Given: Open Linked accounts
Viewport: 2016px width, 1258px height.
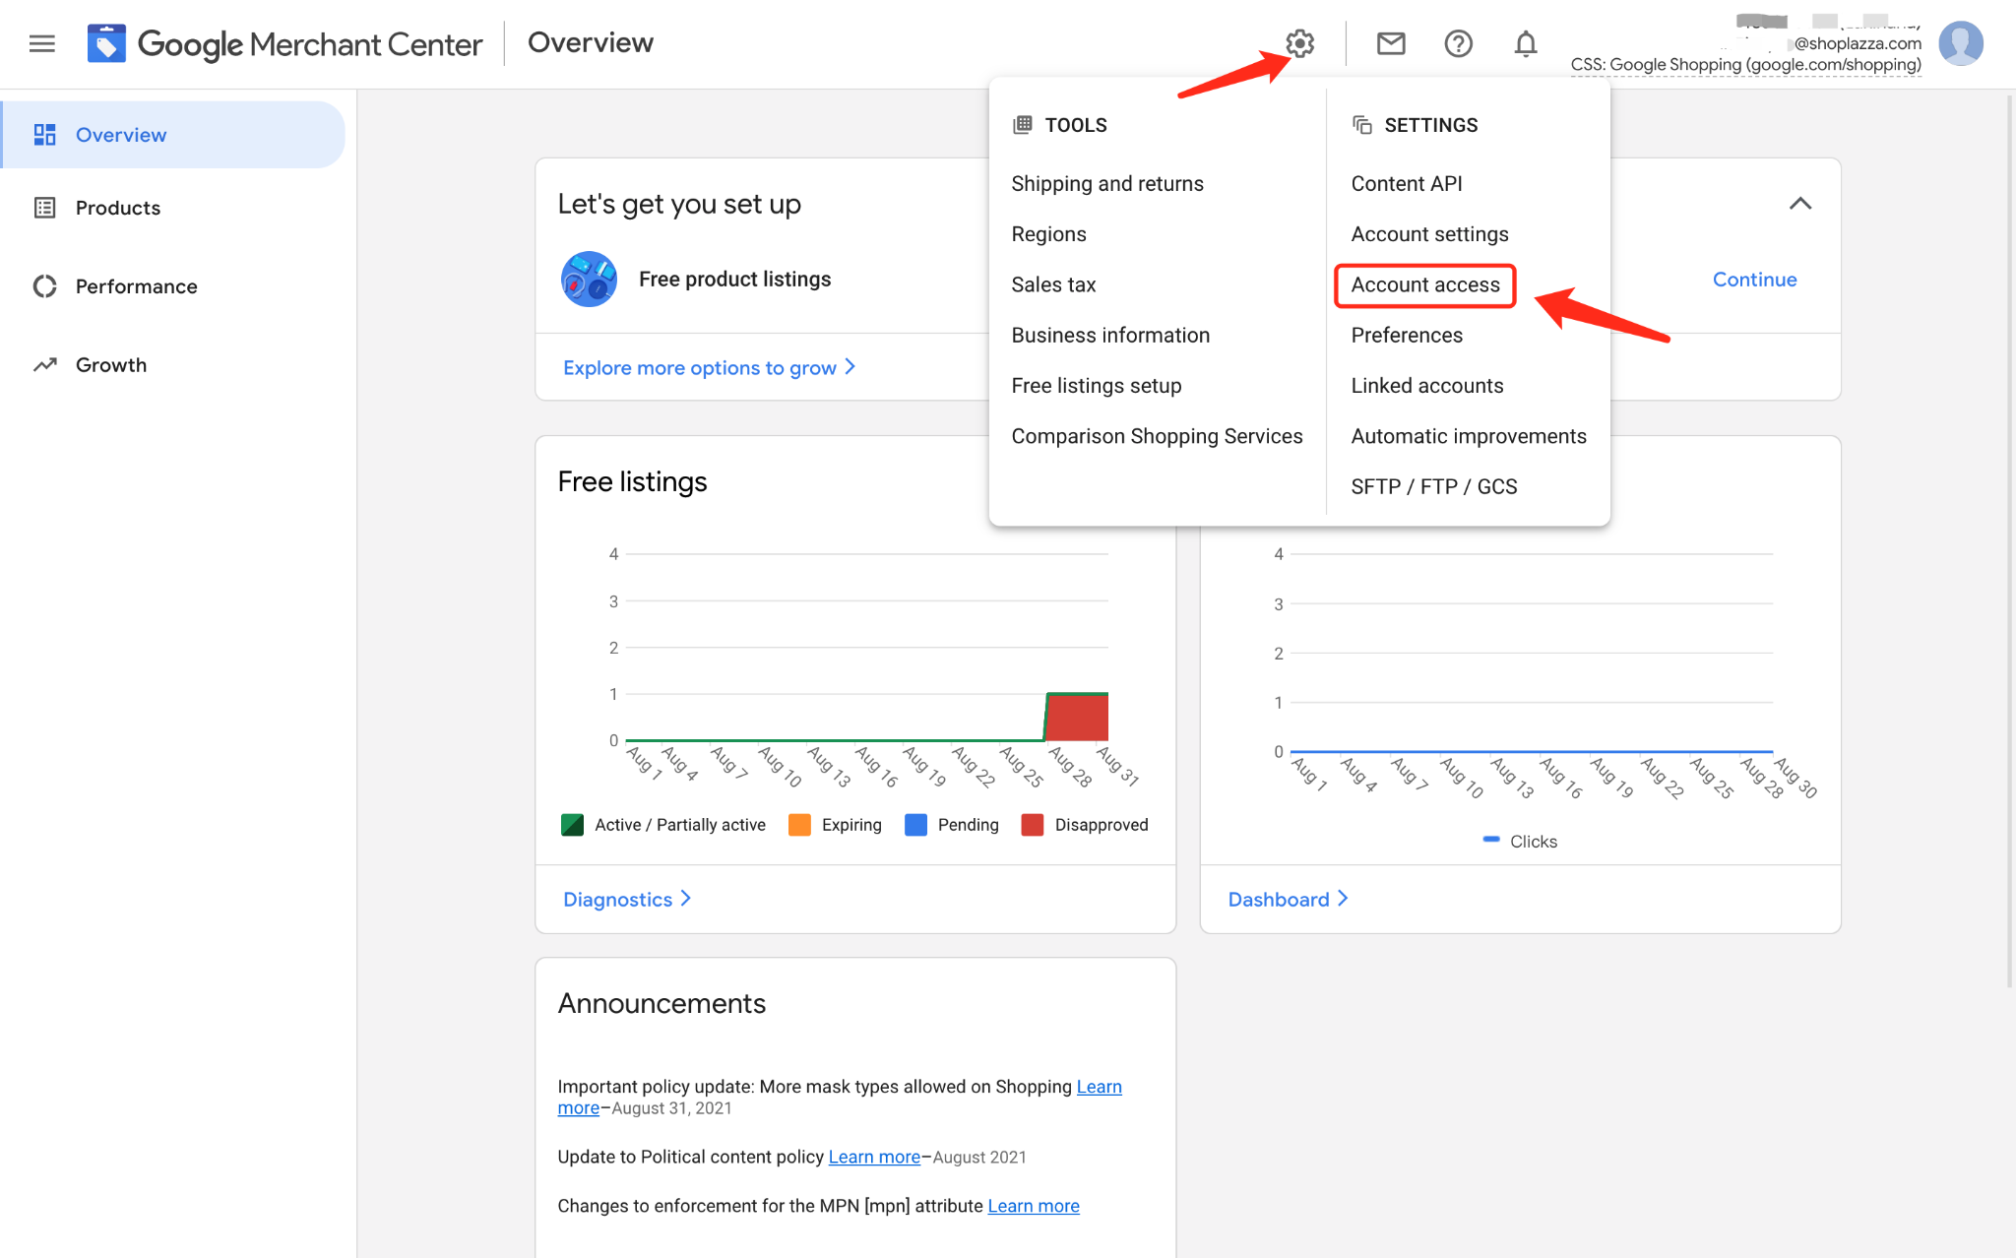Looking at the screenshot, I should pyautogui.click(x=1426, y=386).
